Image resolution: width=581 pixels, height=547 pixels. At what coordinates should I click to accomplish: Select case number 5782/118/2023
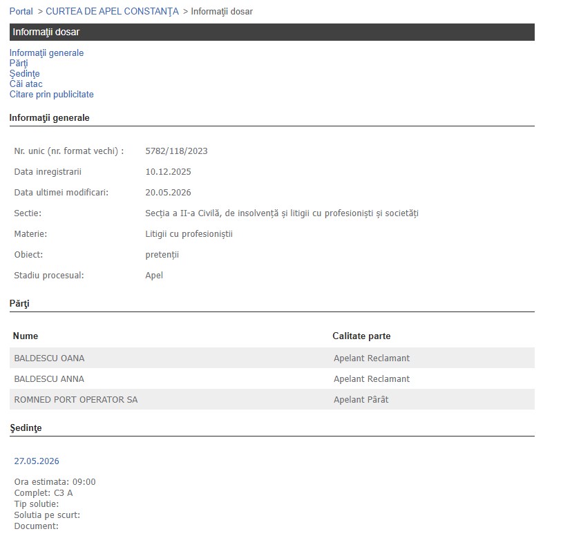(176, 151)
